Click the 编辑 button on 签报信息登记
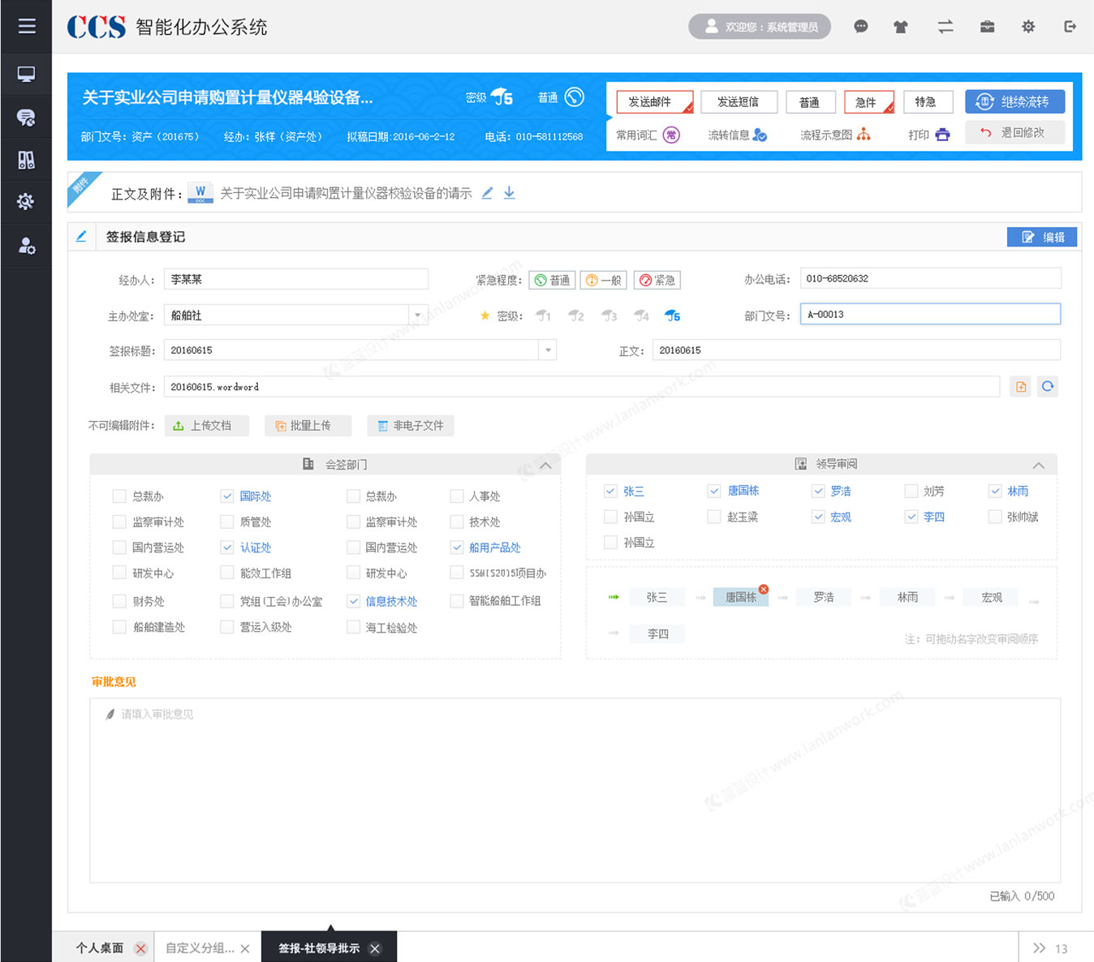This screenshot has width=1094, height=962. point(1042,236)
